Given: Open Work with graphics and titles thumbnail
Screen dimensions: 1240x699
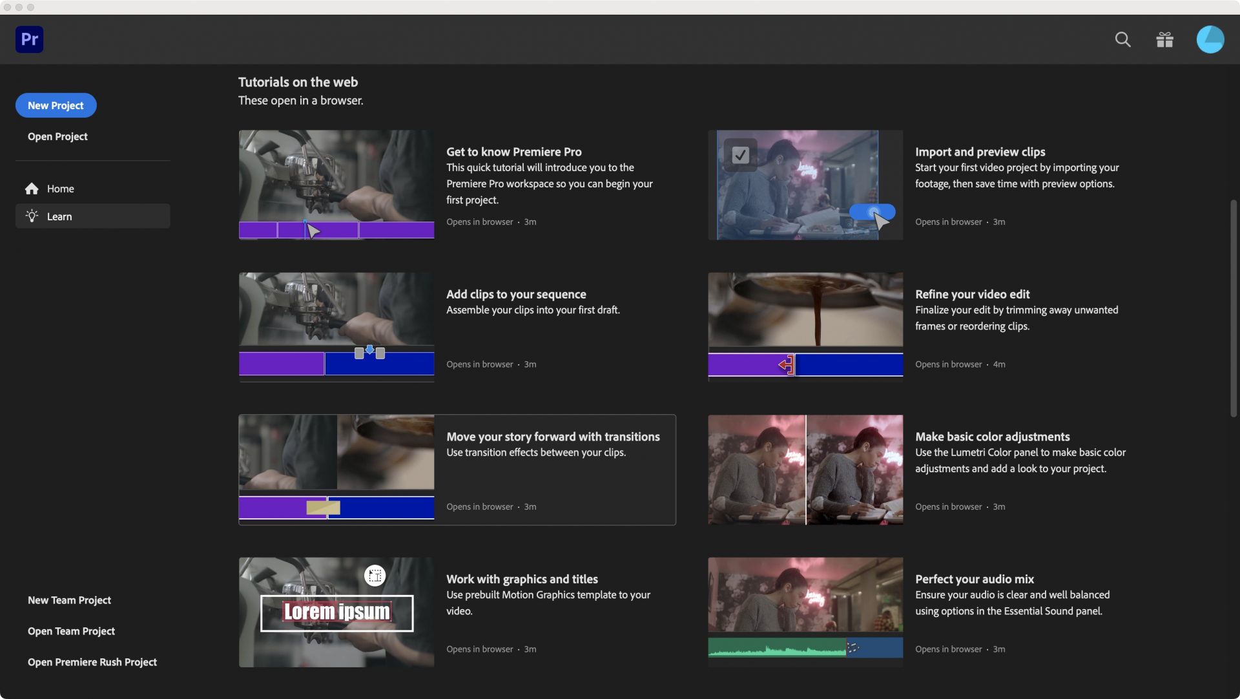Looking at the screenshot, I should 336,612.
